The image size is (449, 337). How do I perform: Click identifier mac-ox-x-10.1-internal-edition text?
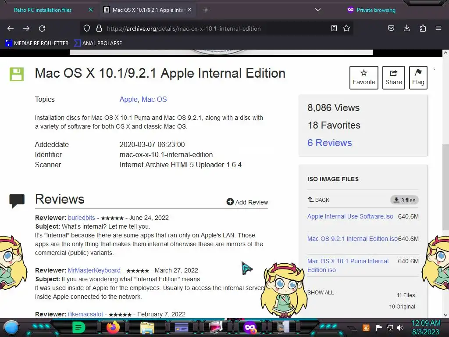pyautogui.click(x=166, y=155)
